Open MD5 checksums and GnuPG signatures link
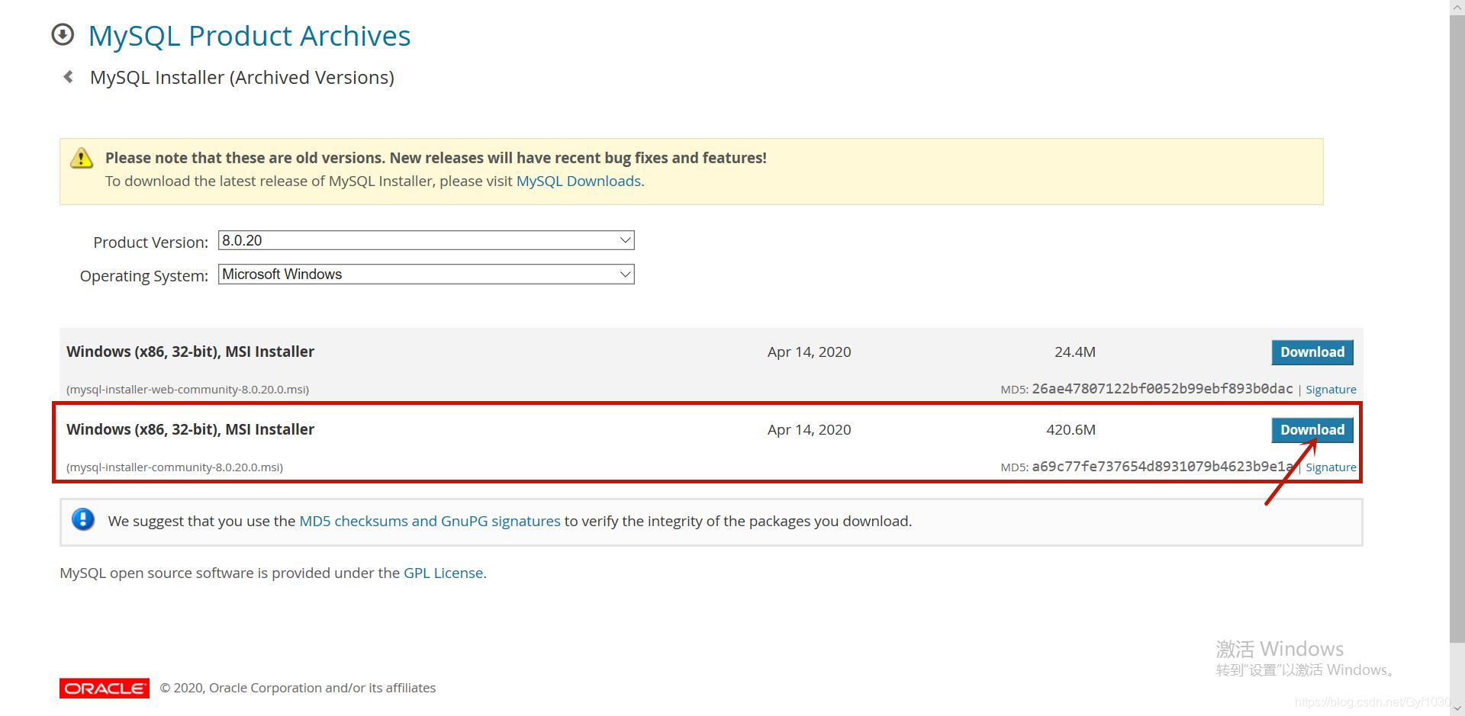The height and width of the screenshot is (716, 1465). click(430, 522)
